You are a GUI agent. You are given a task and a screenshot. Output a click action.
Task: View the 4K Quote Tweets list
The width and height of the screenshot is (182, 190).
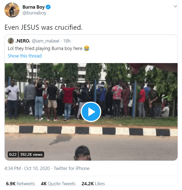(x=58, y=184)
